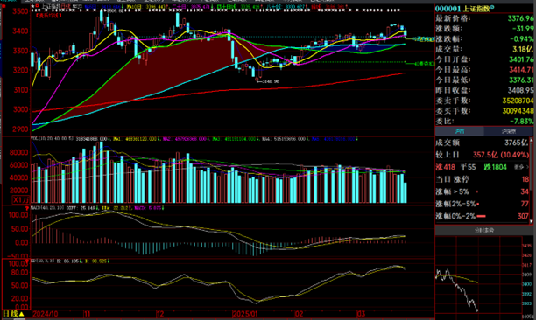Image resolution: width=536 pixels, height=320 pixels.
Task: Click the market stats vertical scrollbar
Action: pos(532,181)
